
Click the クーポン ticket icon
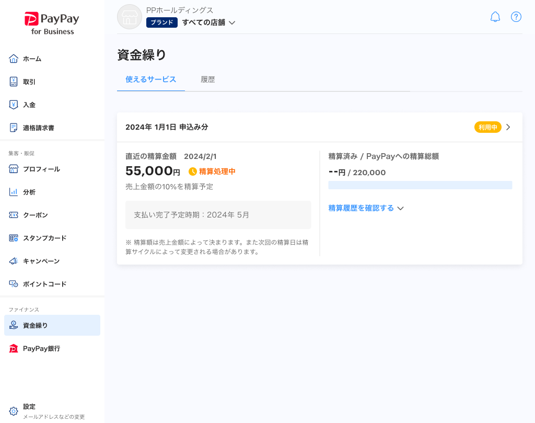pos(13,215)
